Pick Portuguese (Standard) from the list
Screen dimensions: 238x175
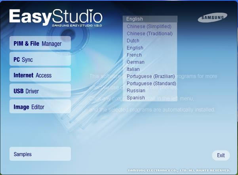[x=150, y=84]
